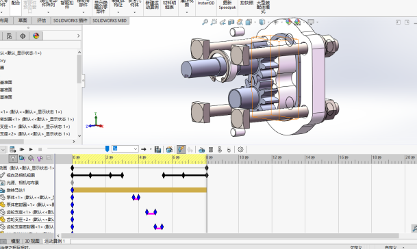The width and height of the screenshot is (417, 249).
Task: Click Instant3D in the ribbon
Action: 206,3
